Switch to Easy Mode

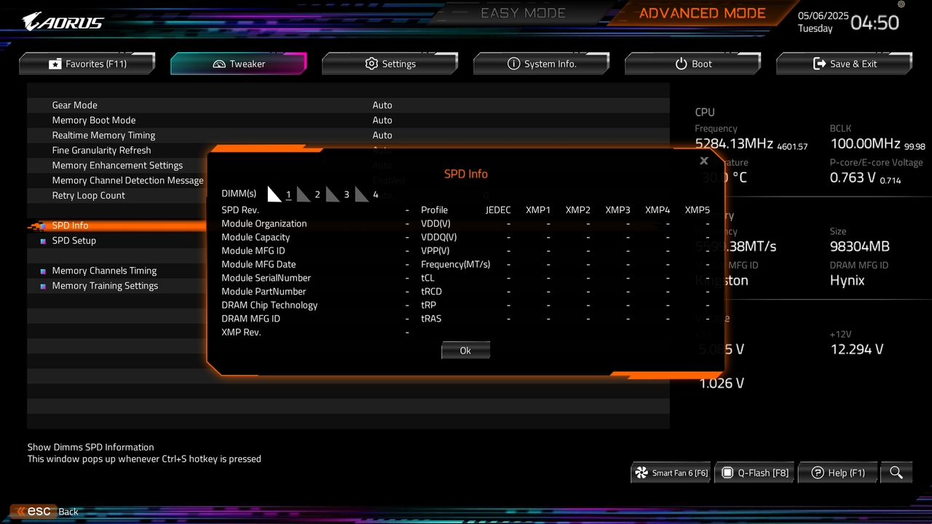click(523, 12)
